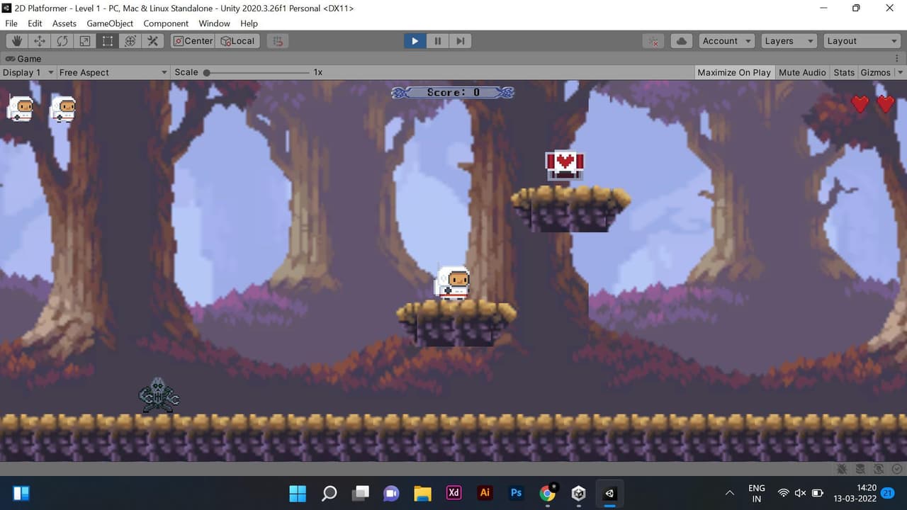Screen dimensions: 907x510
Task: Open the Account dropdown
Action: click(x=727, y=41)
